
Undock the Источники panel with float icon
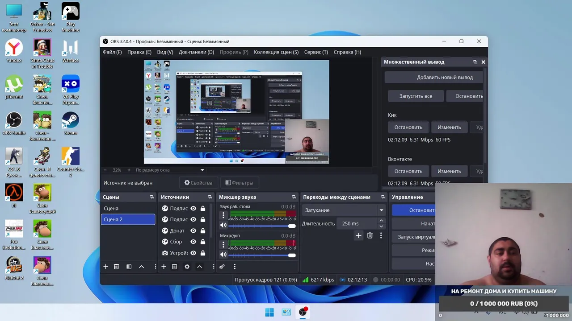click(x=210, y=197)
